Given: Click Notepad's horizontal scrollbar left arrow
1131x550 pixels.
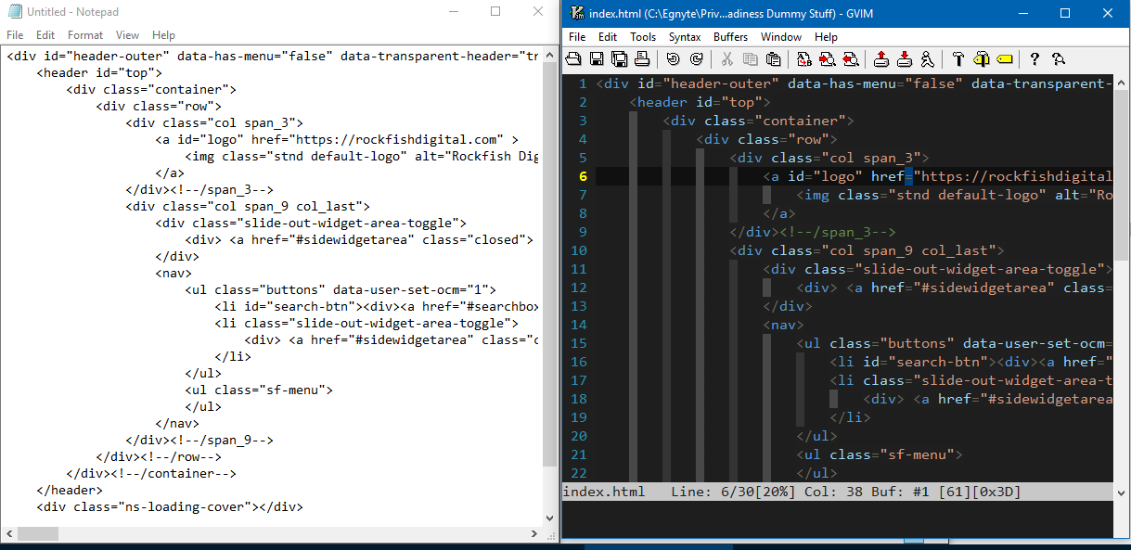Looking at the screenshot, I should [8, 533].
